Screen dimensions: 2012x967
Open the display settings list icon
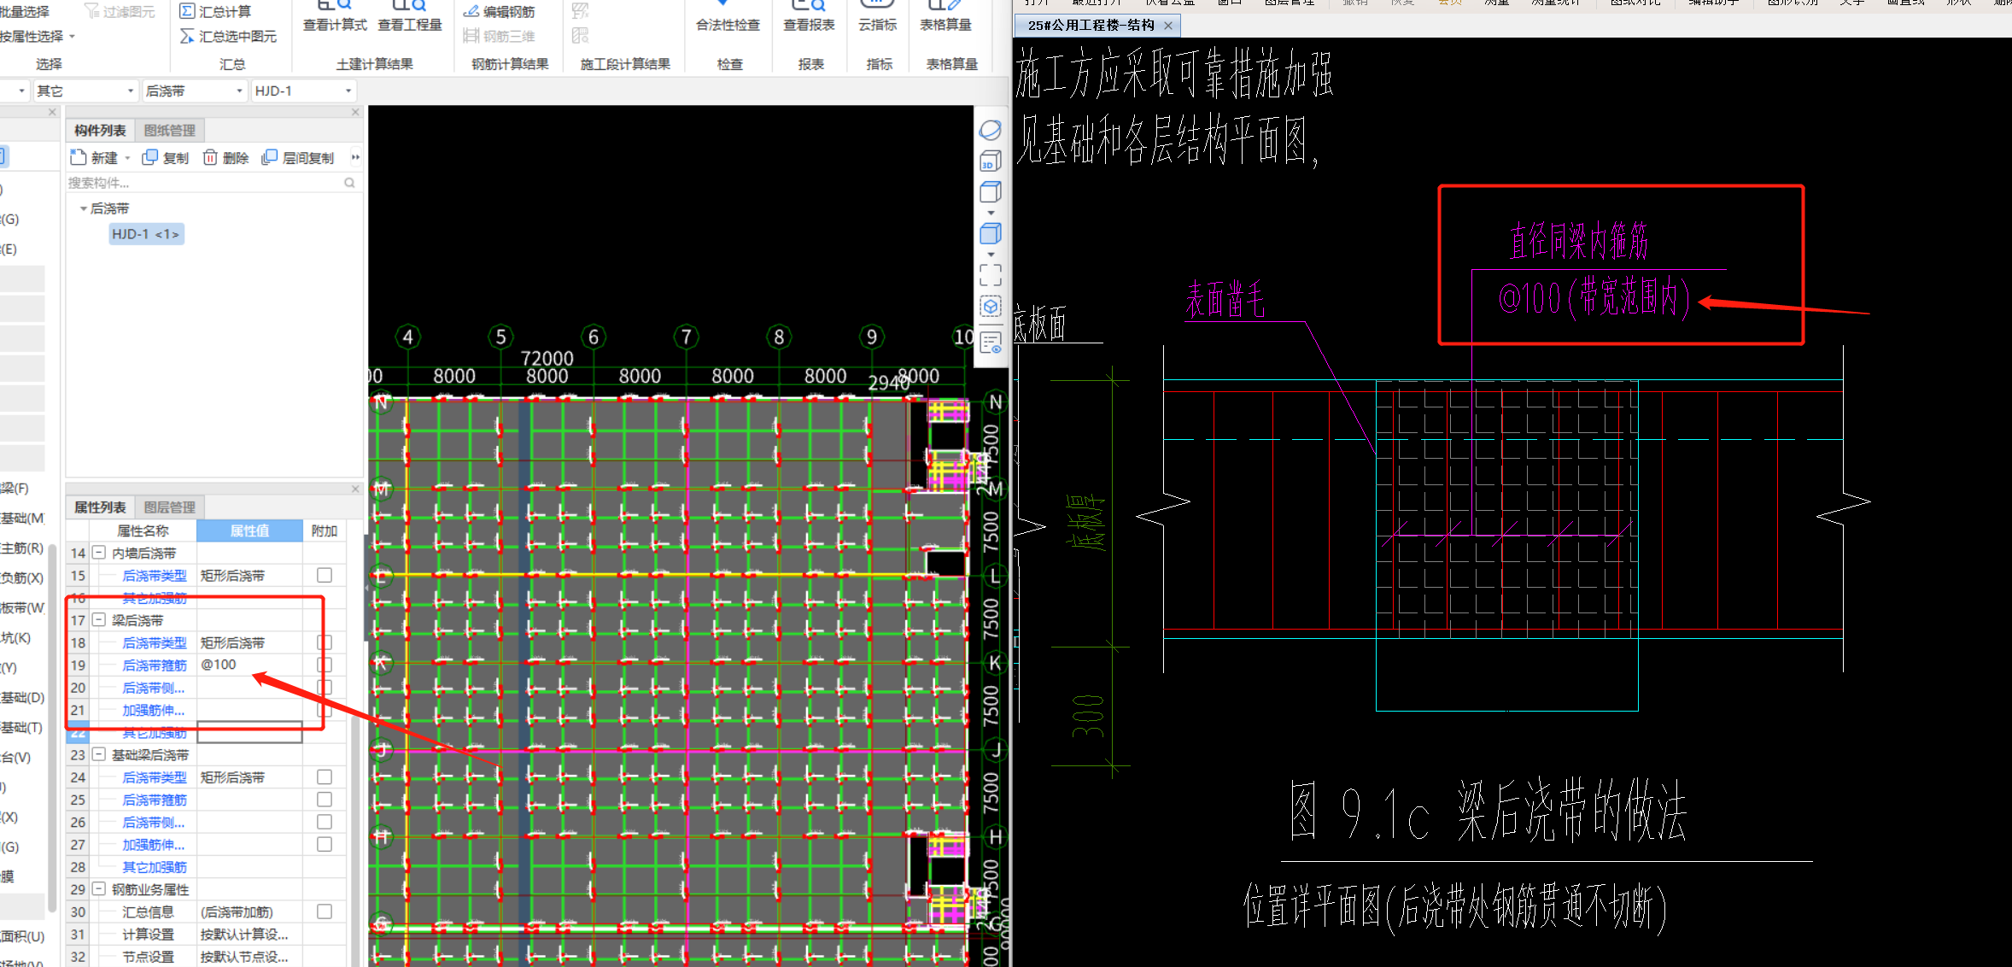click(990, 343)
